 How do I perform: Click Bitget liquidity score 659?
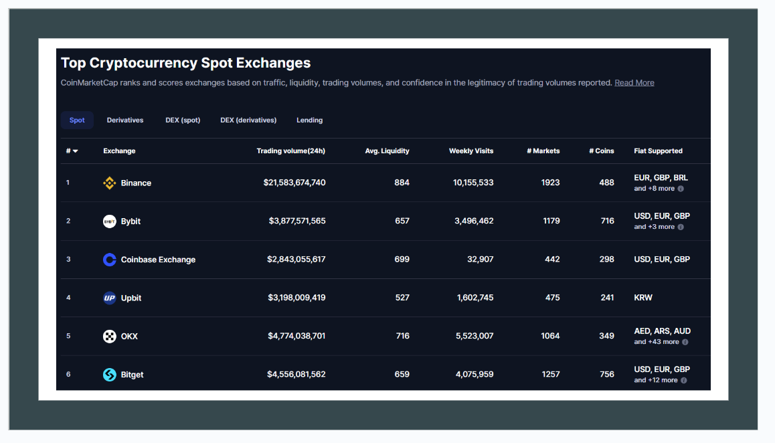coord(402,374)
